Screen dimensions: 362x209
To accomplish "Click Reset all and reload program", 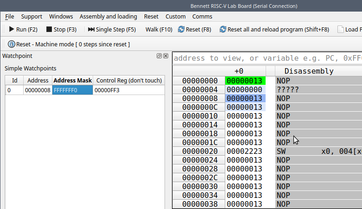I will [x=274, y=29].
